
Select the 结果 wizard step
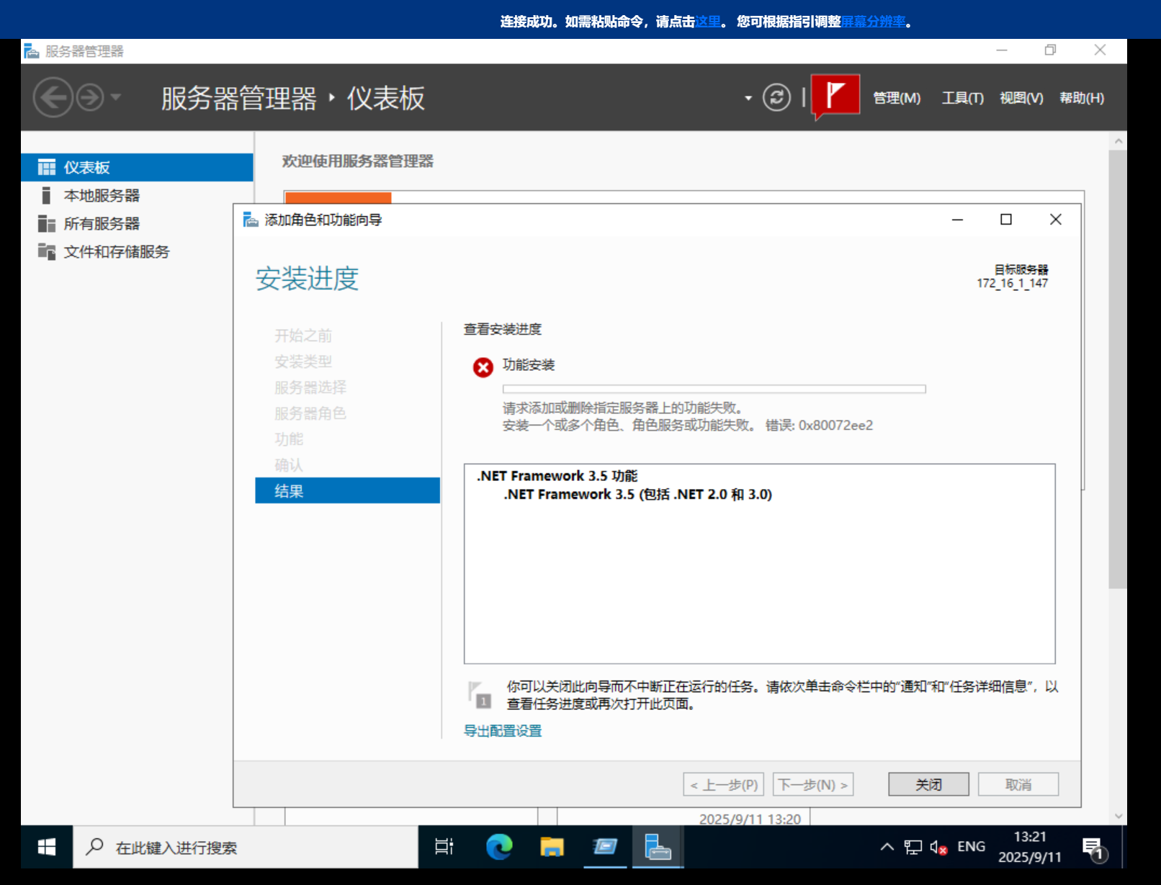[x=347, y=490]
